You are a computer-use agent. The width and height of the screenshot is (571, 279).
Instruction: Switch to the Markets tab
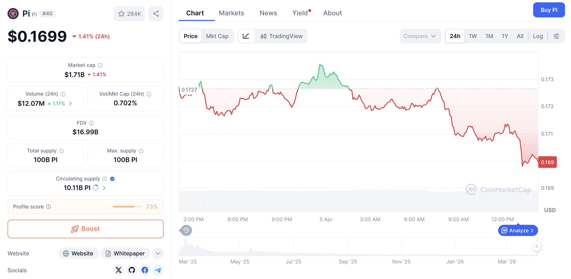pos(231,13)
